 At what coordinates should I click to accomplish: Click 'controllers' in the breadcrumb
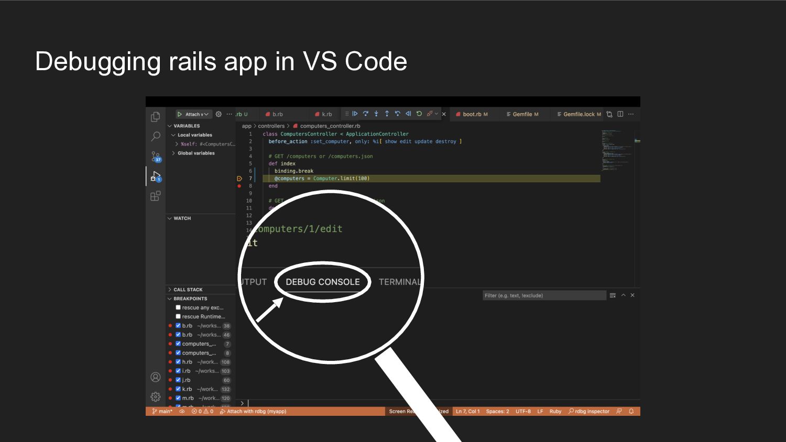pyautogui.click(x=271, y=126)
